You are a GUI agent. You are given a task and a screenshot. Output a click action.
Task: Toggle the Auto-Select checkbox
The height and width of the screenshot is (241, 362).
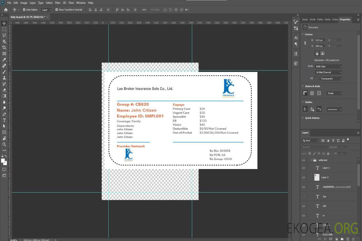coord(24,10)
